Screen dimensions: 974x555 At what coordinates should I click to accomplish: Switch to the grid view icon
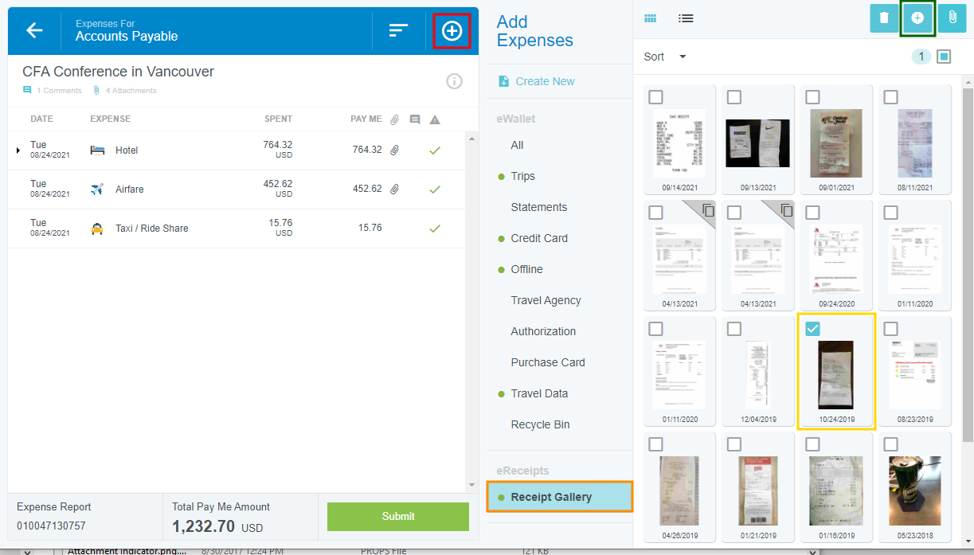pos(651,18)
